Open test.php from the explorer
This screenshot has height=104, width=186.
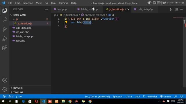coord(21,41)
